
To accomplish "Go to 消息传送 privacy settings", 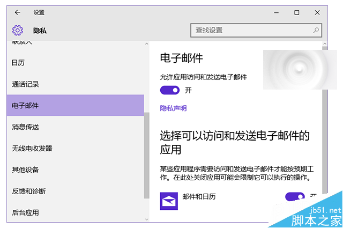I will [26, 127].
